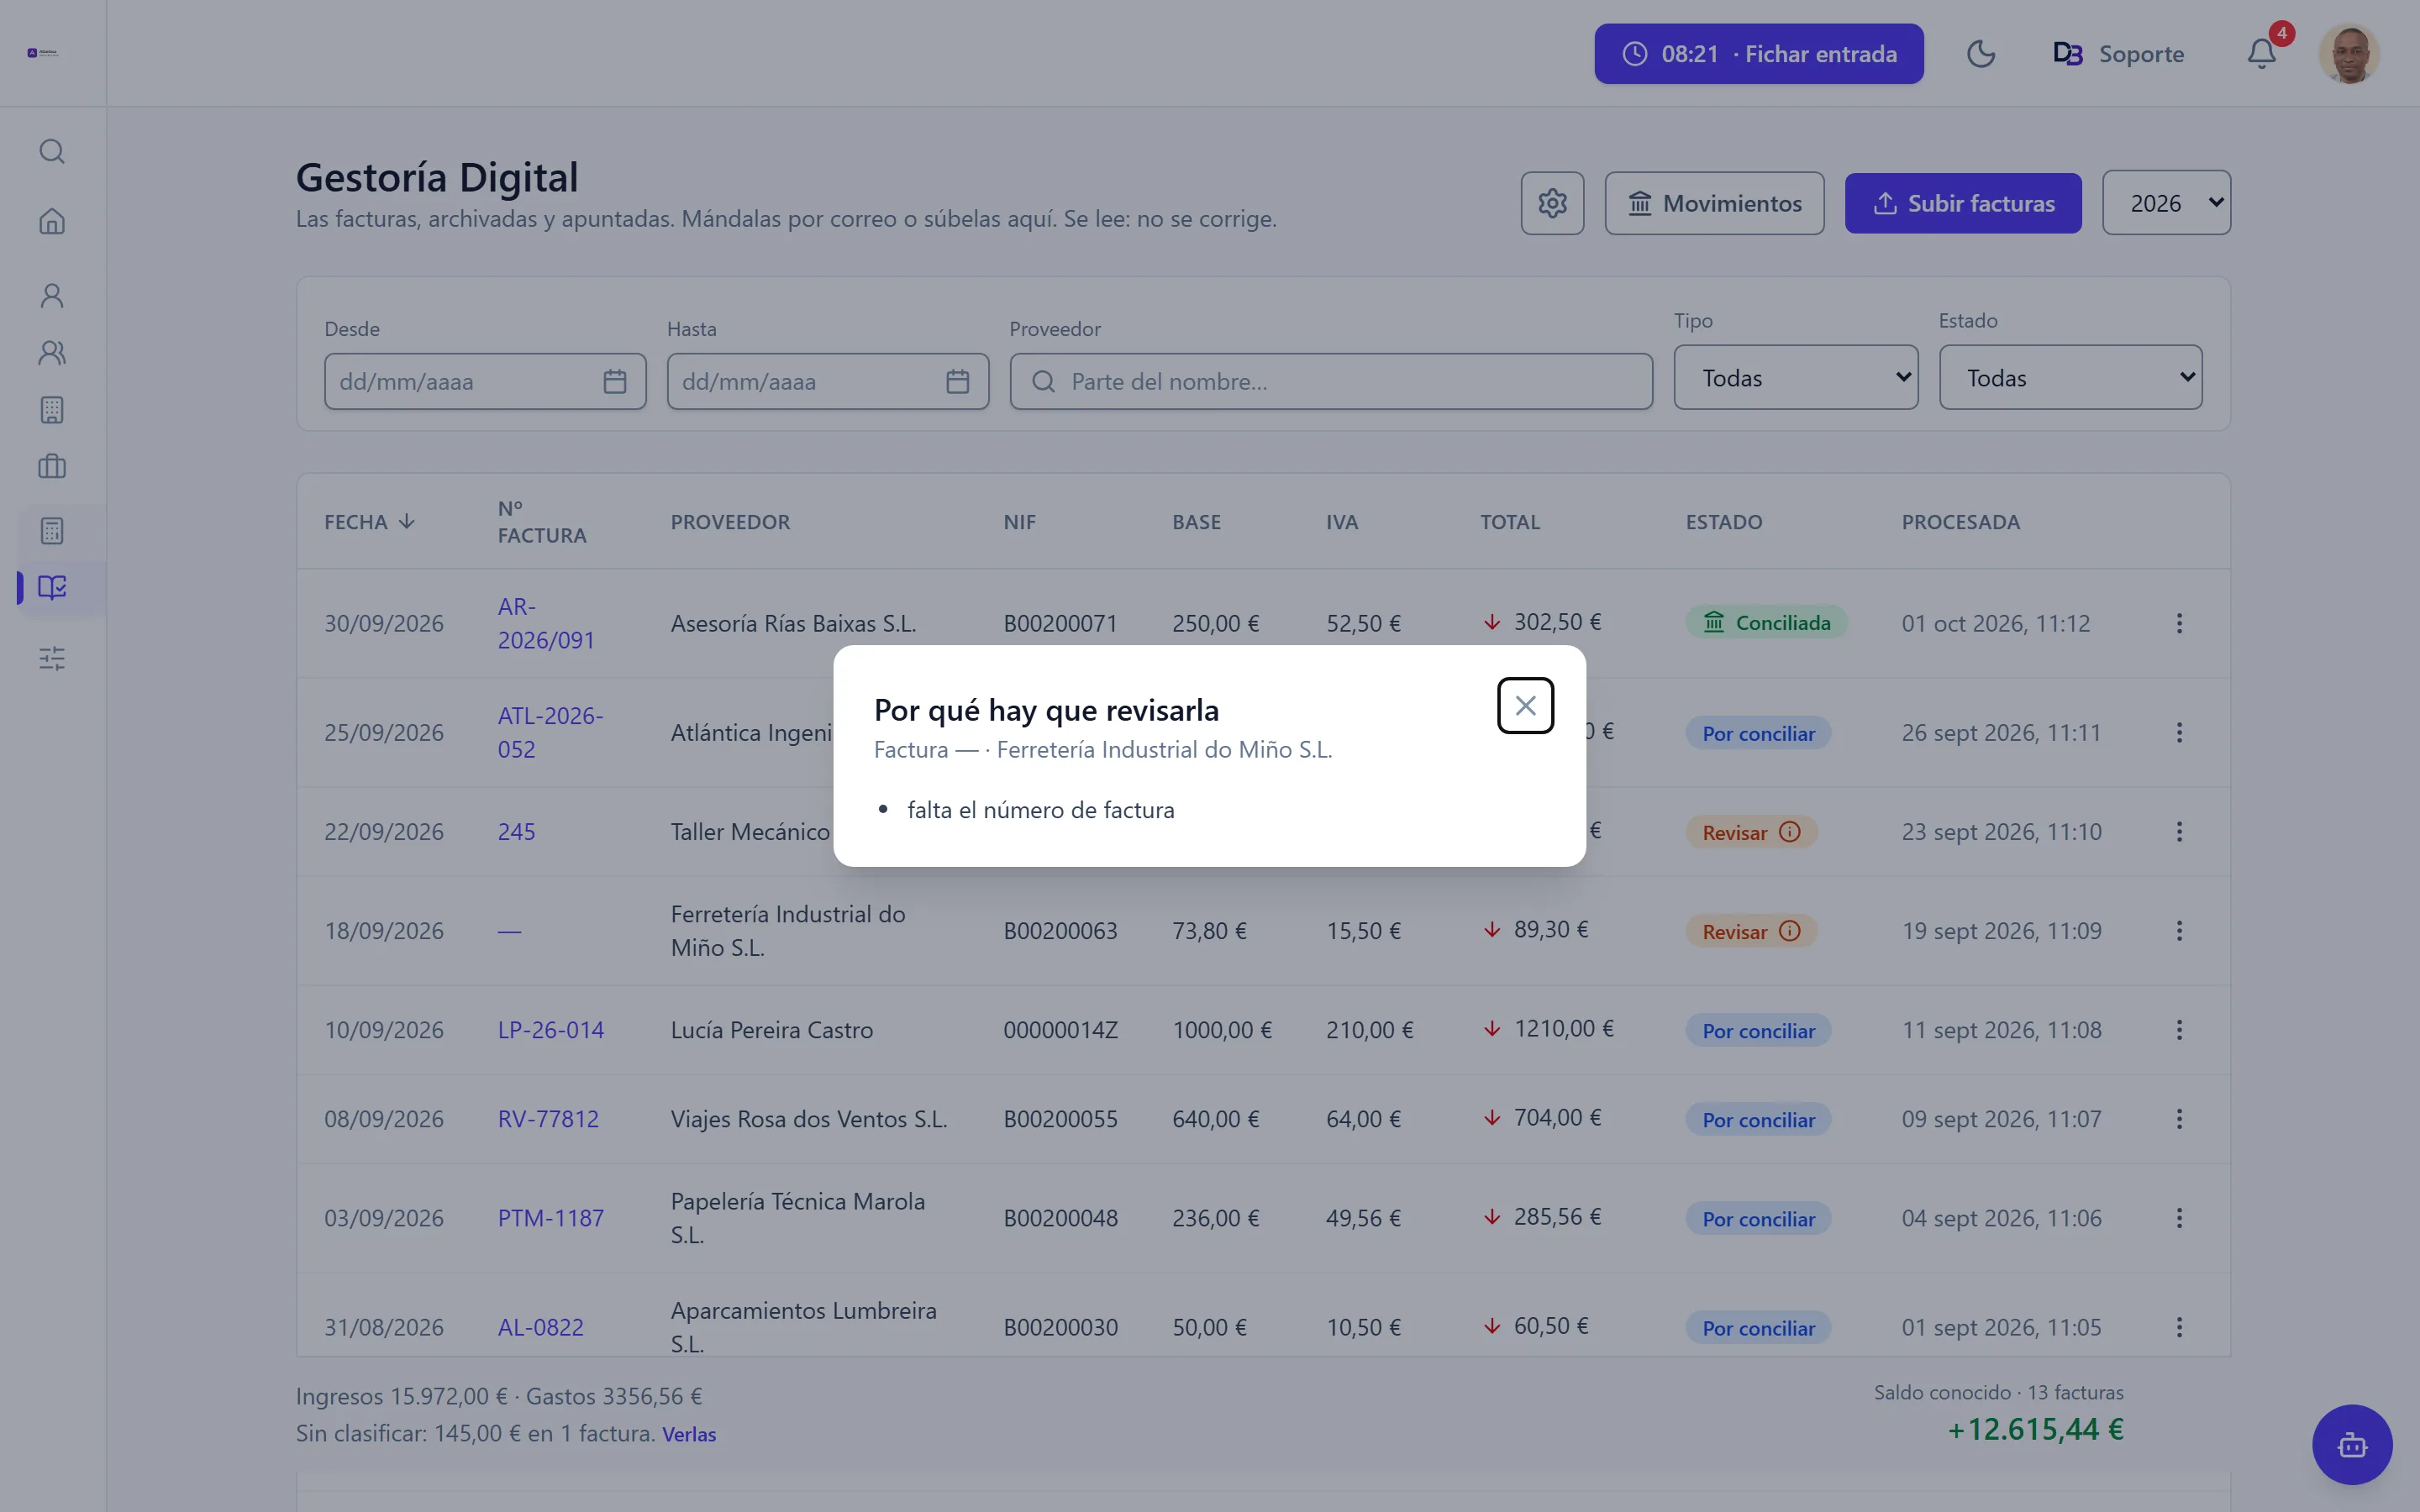Viewport: 2420px width, 1512px height.
Task: Open the settings gear next to Movimientos
Action: coord(1552,203)
